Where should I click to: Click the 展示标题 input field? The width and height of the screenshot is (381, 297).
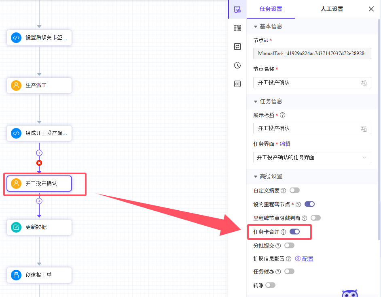pyautogui.click(x=312, y=128)
